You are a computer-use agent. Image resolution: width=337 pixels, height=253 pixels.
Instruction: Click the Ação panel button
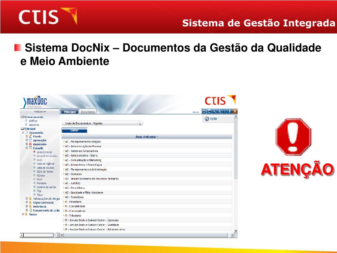[218, 119]
